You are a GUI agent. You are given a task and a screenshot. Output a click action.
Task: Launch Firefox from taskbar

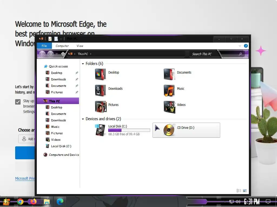pyautogui.click(x=33, y=202)
